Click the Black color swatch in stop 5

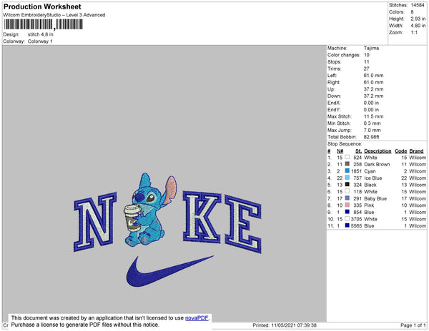point(347,185)
